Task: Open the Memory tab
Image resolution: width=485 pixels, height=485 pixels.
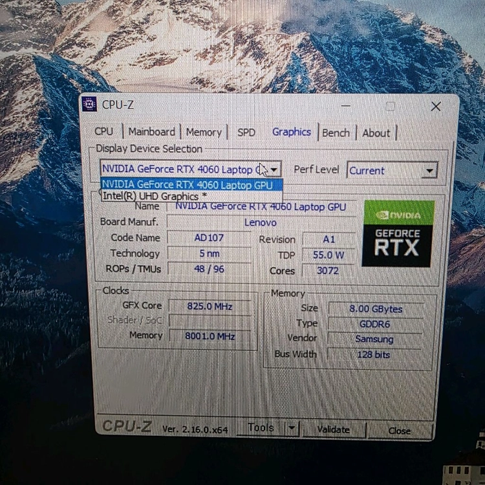Action: click(204, 133)
